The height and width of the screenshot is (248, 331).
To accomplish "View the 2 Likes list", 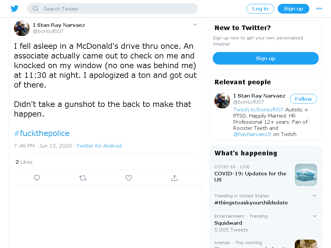I will (24, 162).
